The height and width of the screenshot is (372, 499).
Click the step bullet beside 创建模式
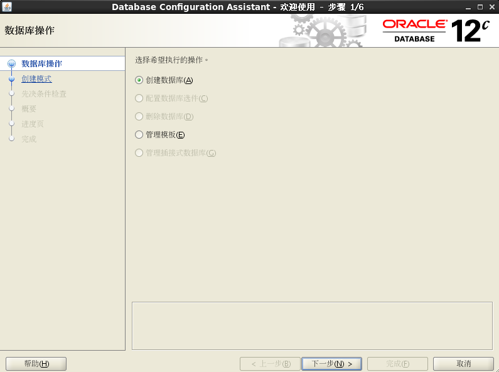(x=11, y=79)
